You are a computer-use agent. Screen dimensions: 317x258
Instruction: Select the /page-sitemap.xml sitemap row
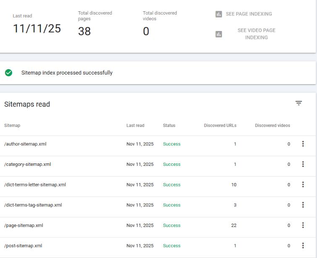coord(24,225)
